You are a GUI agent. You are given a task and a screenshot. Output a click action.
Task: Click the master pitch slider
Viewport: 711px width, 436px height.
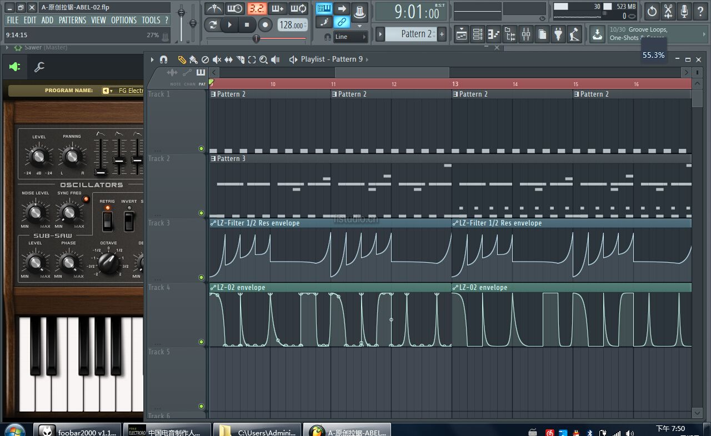tap(193, 22)
